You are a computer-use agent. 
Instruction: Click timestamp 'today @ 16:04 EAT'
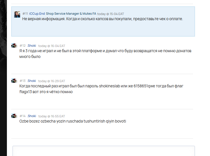52,46
